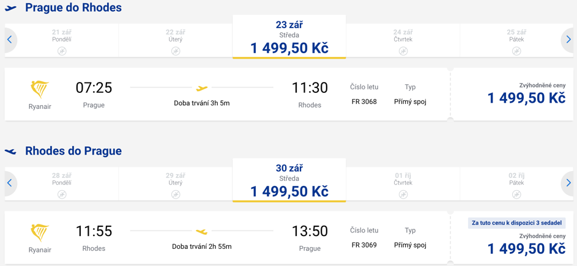Click the returning plane icon beside Rhodes do Prague
This screenshot has height=266, width=577.
[11, 151]
